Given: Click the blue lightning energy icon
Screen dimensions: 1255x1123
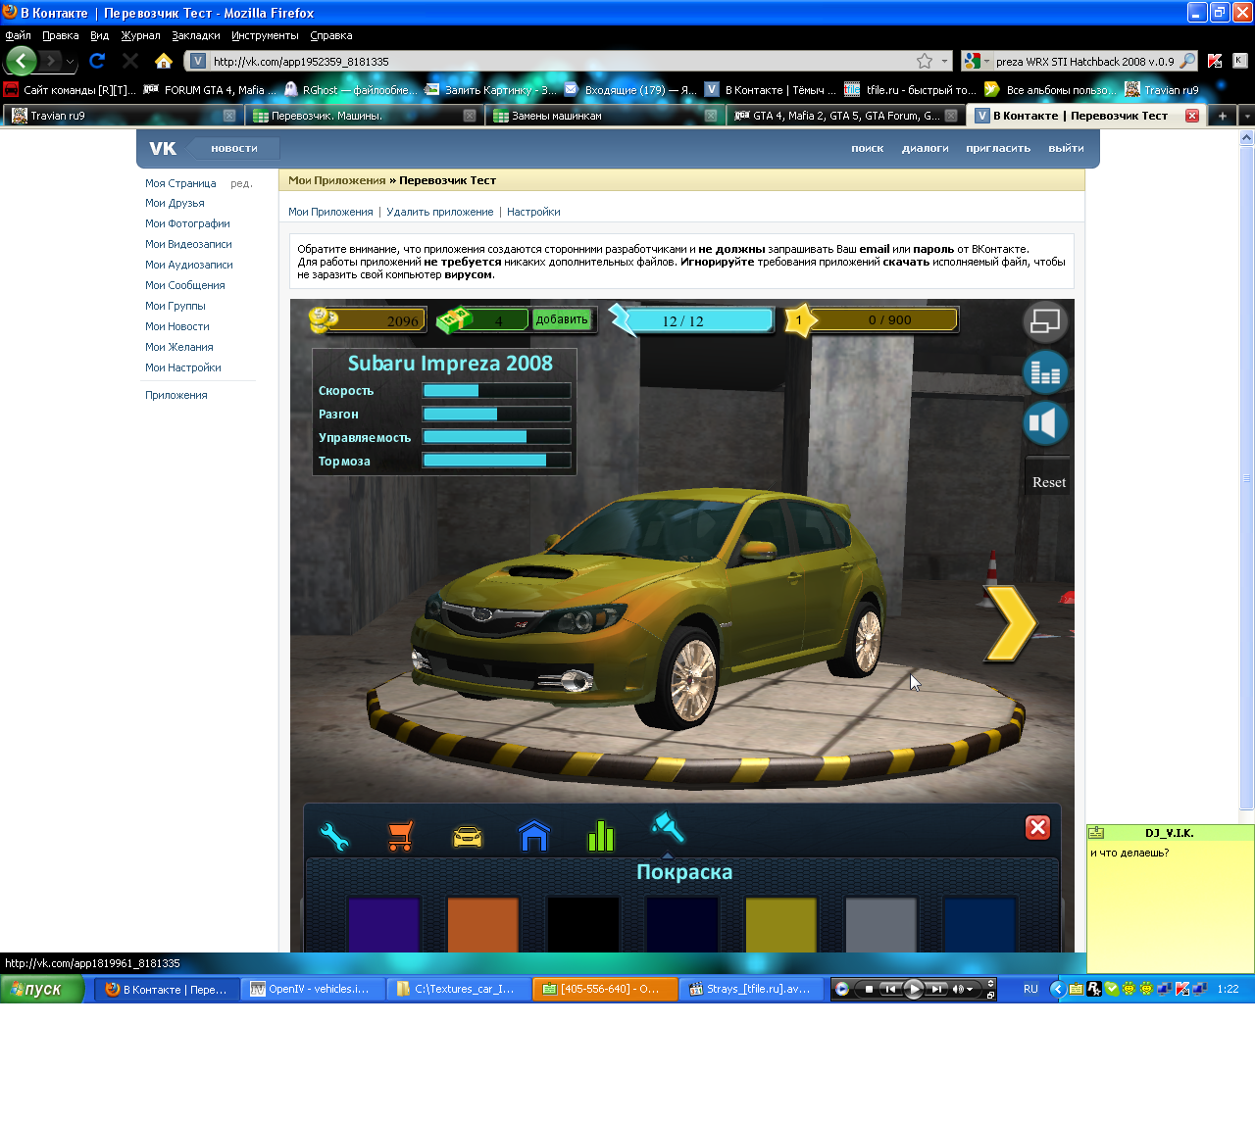Looking at the screenshot, I should pos(624,319).
